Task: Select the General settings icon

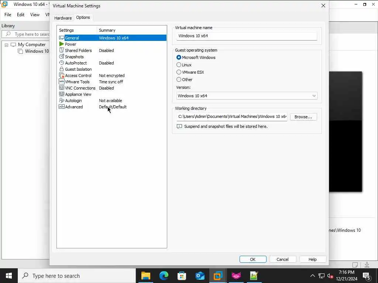Action: 62,38
